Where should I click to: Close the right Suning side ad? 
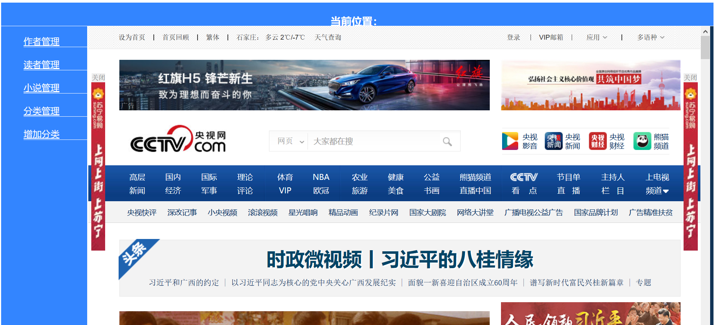[690, 77]
